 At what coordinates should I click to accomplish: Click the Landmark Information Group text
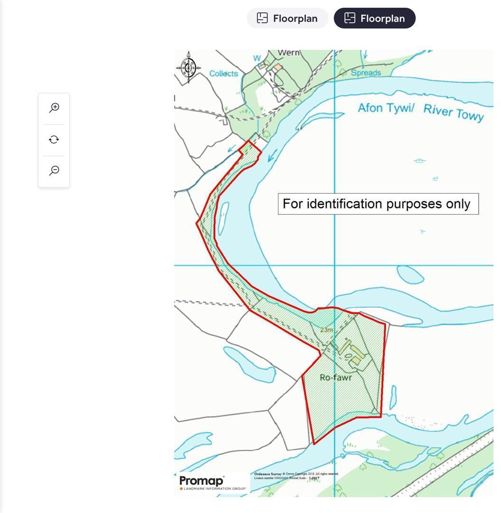pos(215,488)
